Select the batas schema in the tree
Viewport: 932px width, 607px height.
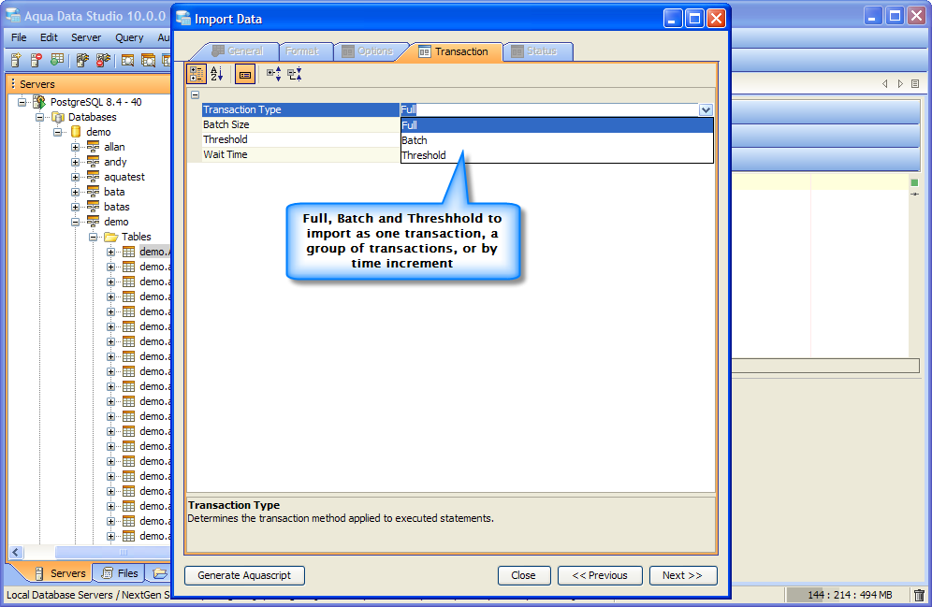click(x=116, y=207)
